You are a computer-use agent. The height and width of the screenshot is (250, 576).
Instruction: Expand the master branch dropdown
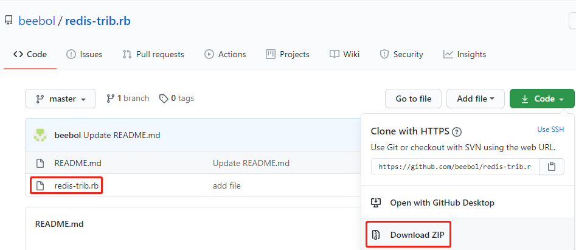(61, 99)
